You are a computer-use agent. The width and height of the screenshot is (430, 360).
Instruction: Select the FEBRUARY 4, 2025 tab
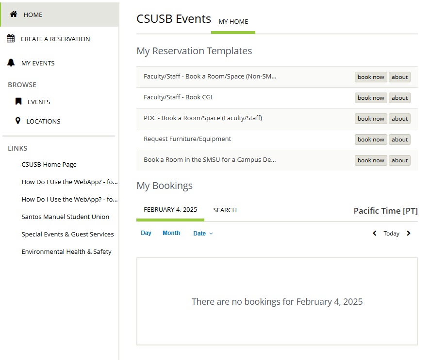coord(170,210)
